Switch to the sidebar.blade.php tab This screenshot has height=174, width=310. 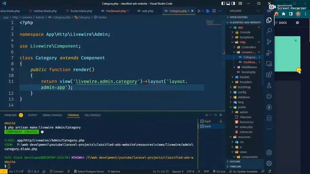point(45,11)
